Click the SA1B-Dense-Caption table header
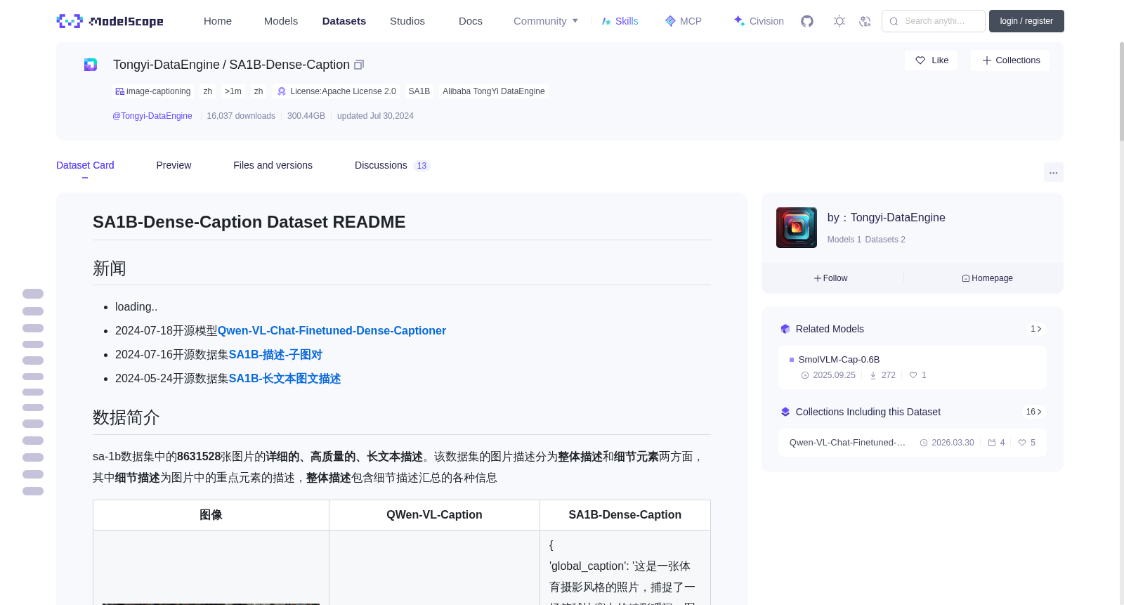 (625, 515)
